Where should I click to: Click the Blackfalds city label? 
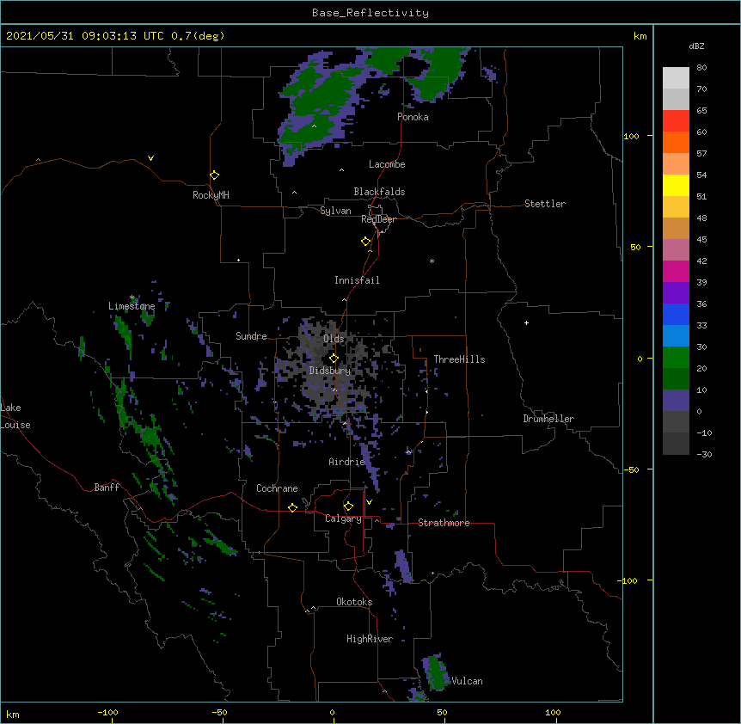tap(379, 192)
